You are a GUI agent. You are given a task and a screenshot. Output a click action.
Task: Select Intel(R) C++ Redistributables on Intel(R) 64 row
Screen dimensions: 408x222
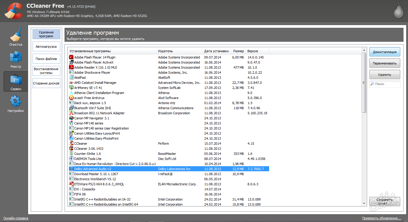point(169,204)
